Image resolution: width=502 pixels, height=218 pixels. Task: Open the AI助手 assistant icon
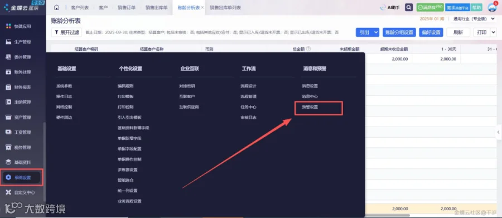[390, 7]
